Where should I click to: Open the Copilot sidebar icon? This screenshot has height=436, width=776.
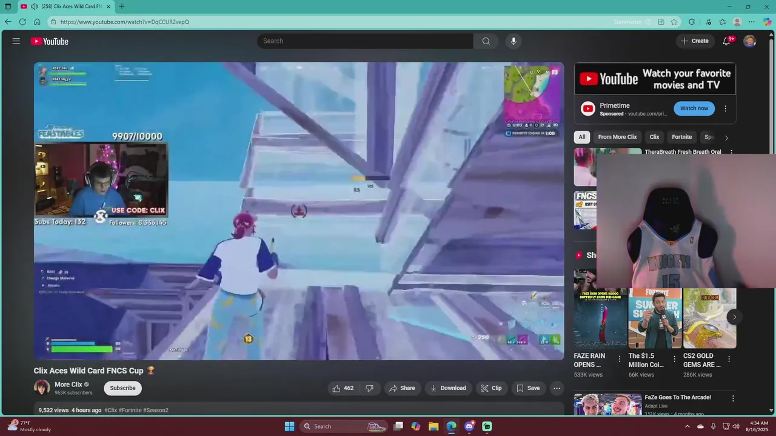click(767, 22)
